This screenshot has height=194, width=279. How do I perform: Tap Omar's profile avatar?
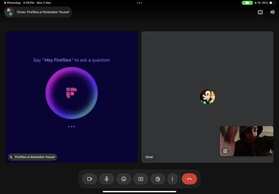pos(207,97)
